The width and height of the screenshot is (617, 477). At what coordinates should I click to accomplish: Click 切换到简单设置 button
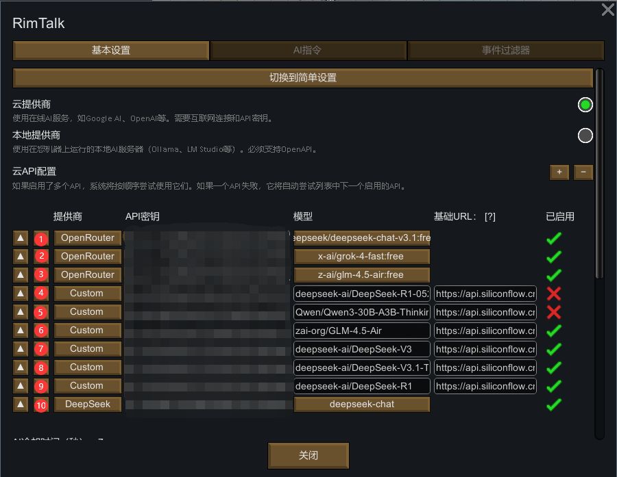point(302,78)
